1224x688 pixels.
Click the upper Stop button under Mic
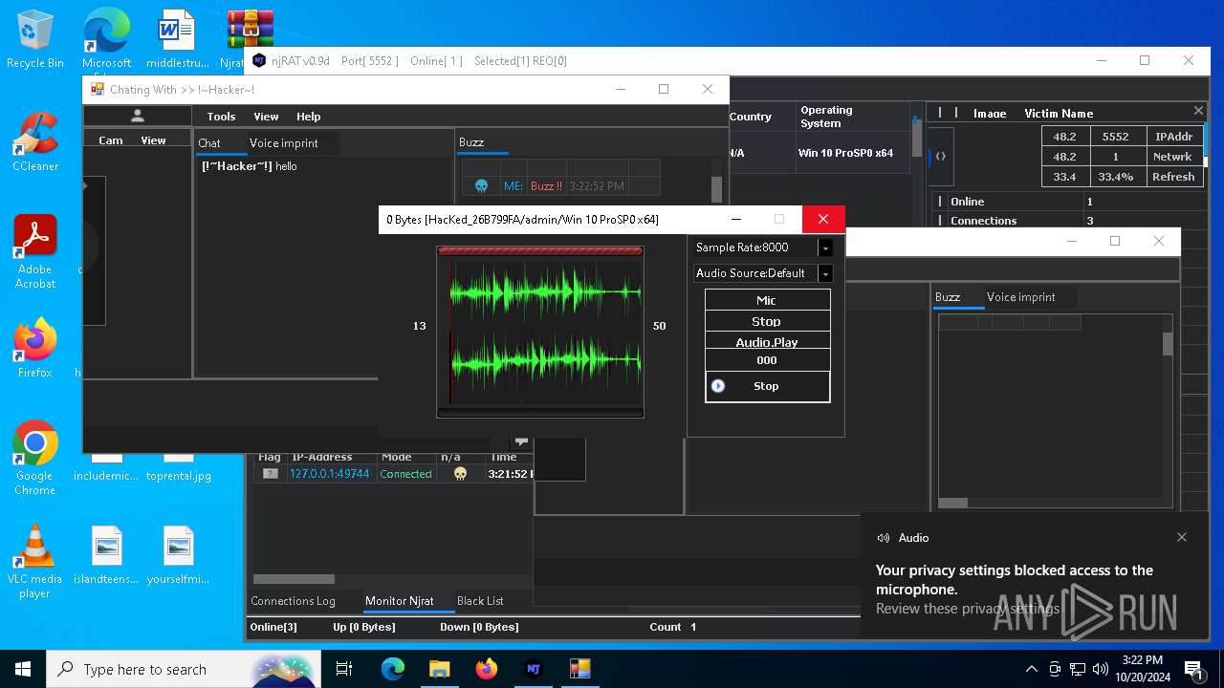click(767, 321)
